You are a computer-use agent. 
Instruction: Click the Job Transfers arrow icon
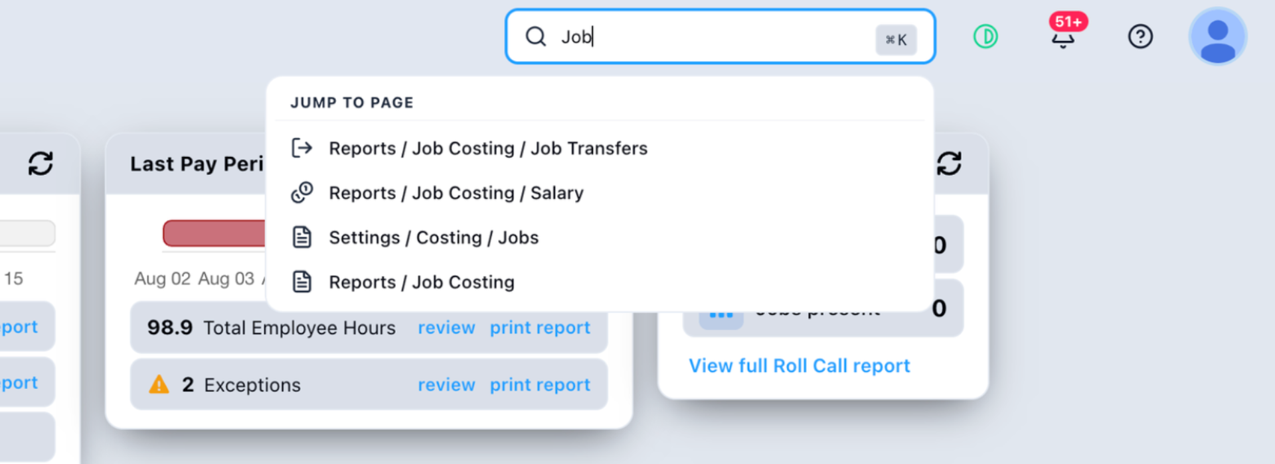[302, 148]
